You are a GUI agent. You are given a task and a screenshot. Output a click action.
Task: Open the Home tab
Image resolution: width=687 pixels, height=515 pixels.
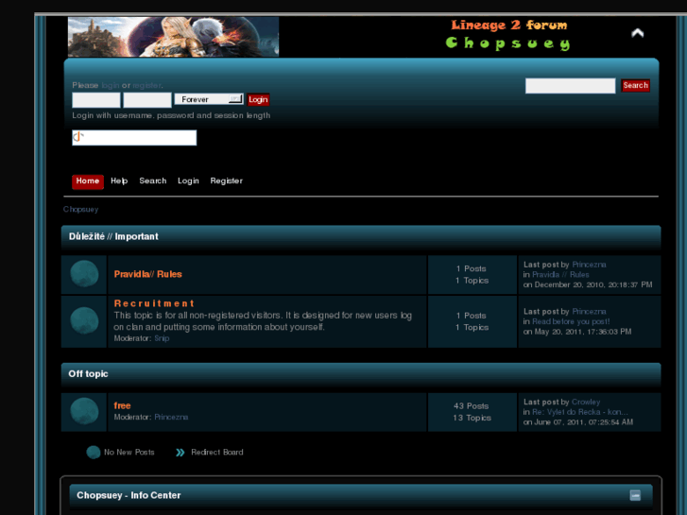(88, 181)
